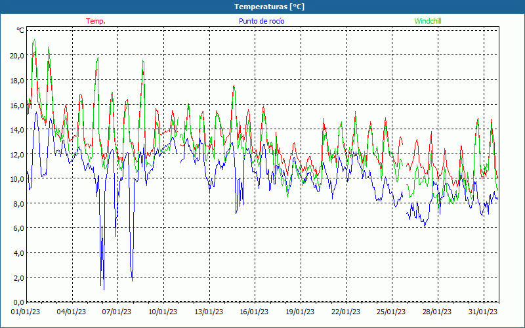
Task: Click the 22/01/23 date label
Action: point(346,312)
